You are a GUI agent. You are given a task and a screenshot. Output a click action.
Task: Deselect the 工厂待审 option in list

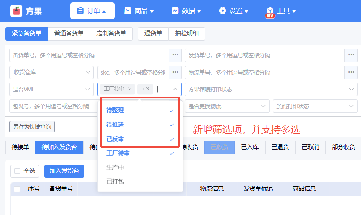(x=140, y=153)
